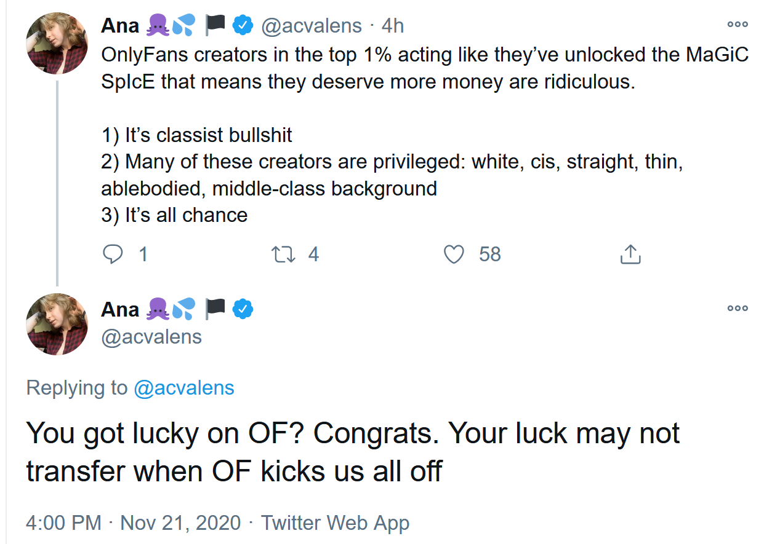Click the octopus emoji in top tweet name

coord(158,25)
